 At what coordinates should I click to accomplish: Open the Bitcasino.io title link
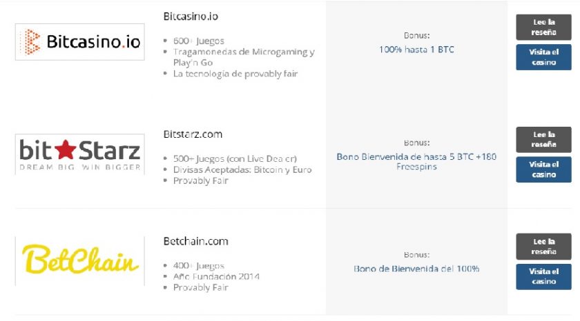point(191,17)
